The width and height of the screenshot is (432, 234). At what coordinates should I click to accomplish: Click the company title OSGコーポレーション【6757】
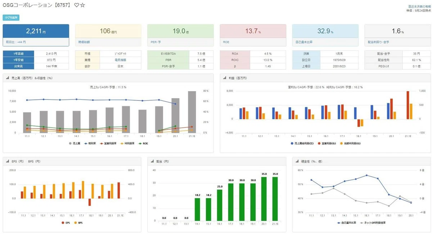[37, 5]
